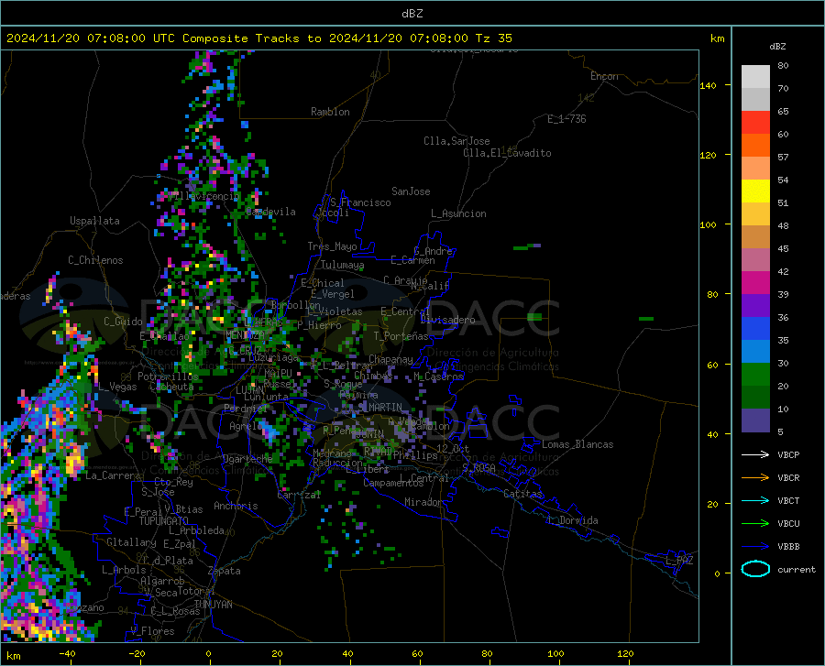Click the Catitas location label
825x666 pixels.
pos(522,494)
